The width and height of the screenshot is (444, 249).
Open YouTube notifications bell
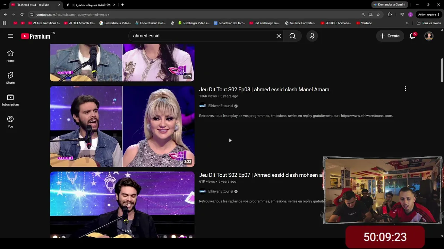412,36
